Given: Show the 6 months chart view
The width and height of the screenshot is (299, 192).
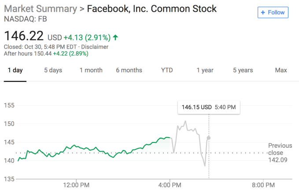Looking at the screenshot, I should pyautogui.click(x=129, y=70).
